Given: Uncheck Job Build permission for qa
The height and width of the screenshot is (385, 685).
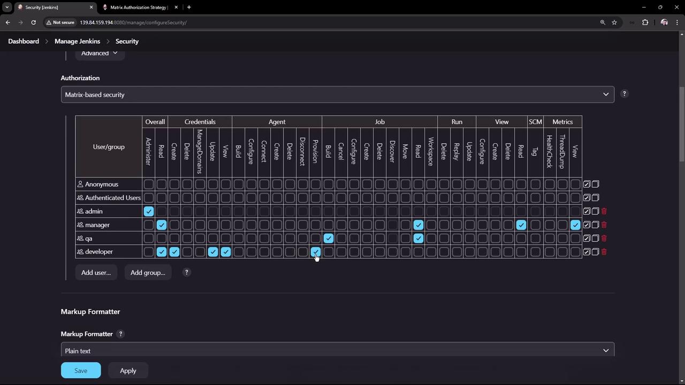Looking at the screenshot, I should tap(329, 238).
